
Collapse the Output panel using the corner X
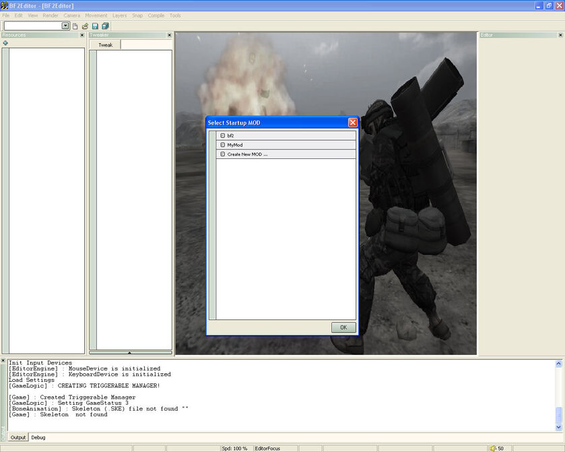point(3,360)
